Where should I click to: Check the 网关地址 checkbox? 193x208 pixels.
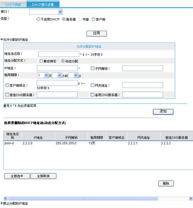[x=92, y=85]
